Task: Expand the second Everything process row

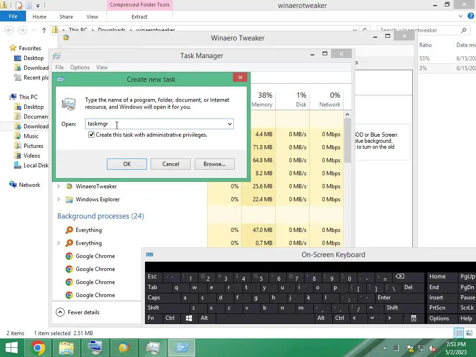Action: 59,243
